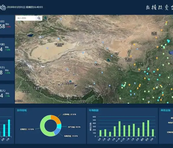The width and height of the screenshot is (173, 148).
Task: Click the 中国 label on the map
Action: pos(121,69)
